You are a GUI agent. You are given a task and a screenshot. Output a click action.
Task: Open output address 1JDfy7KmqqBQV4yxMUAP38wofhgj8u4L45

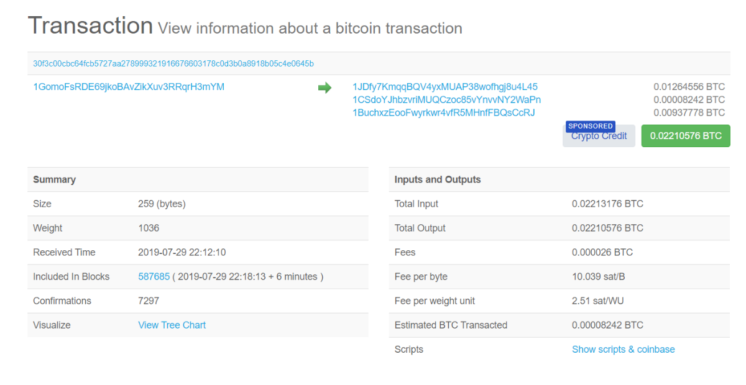tap(445, 87)
